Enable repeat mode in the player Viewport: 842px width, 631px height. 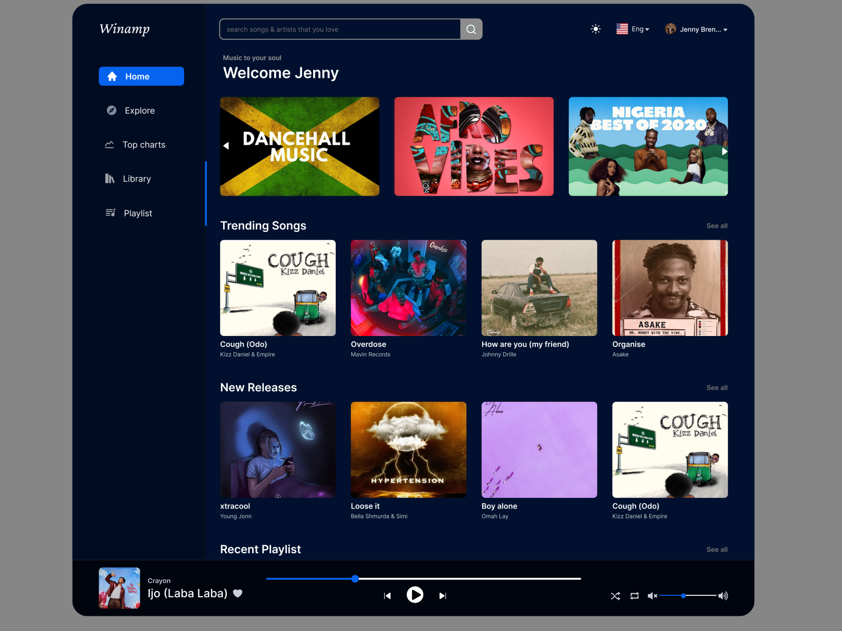click(634, 596)
